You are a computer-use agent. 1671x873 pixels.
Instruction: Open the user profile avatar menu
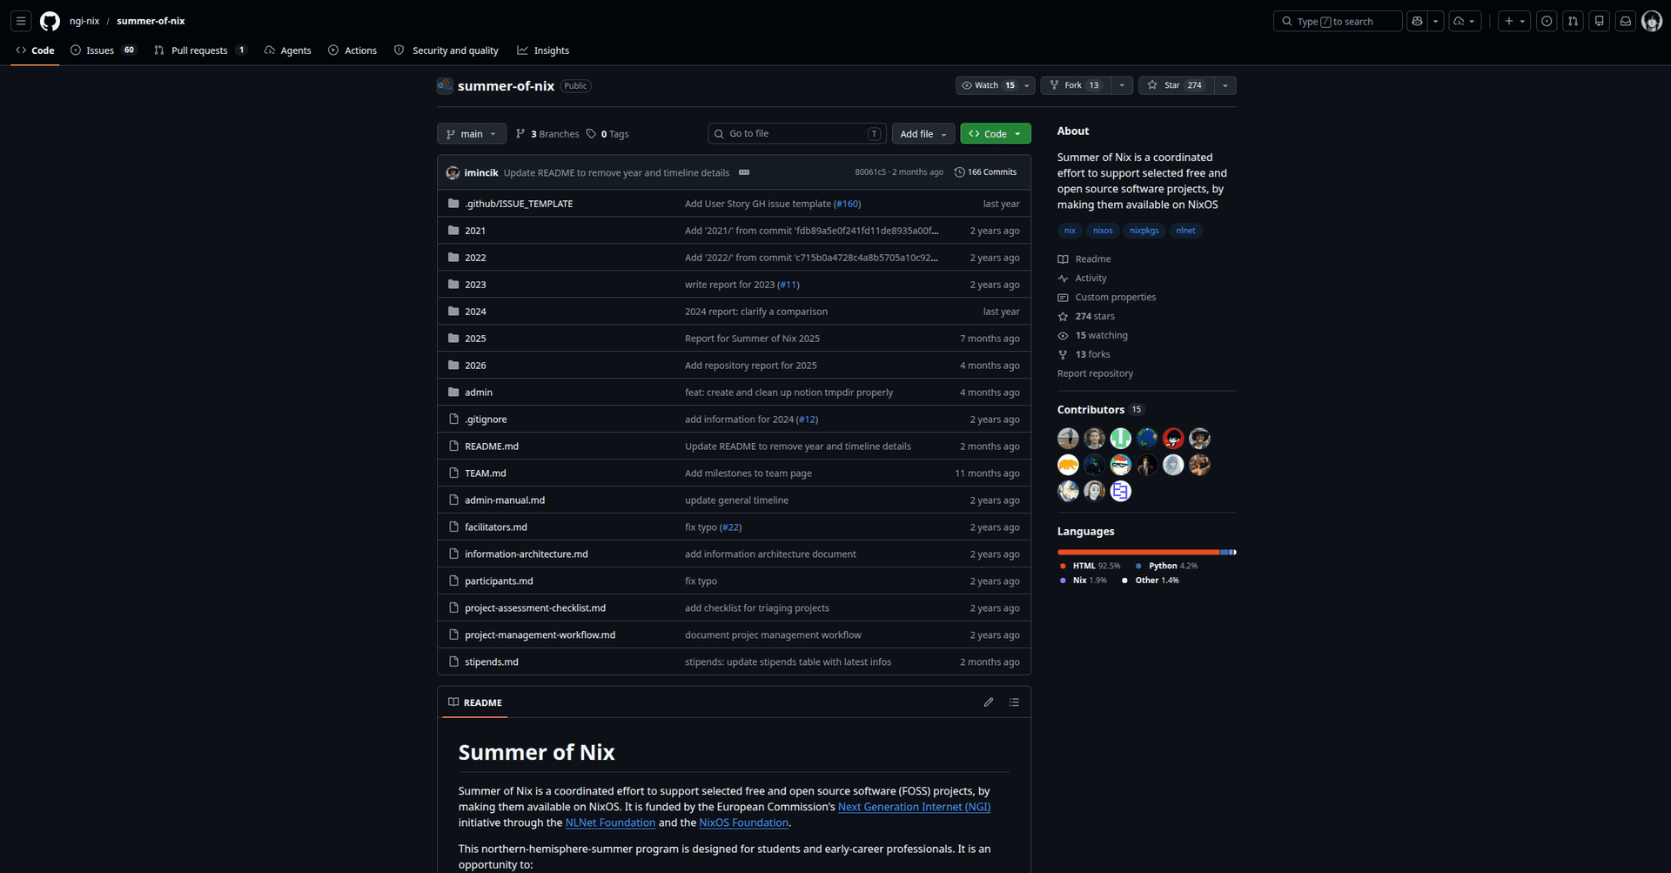pyautogui.click(x=1652, y=21)
